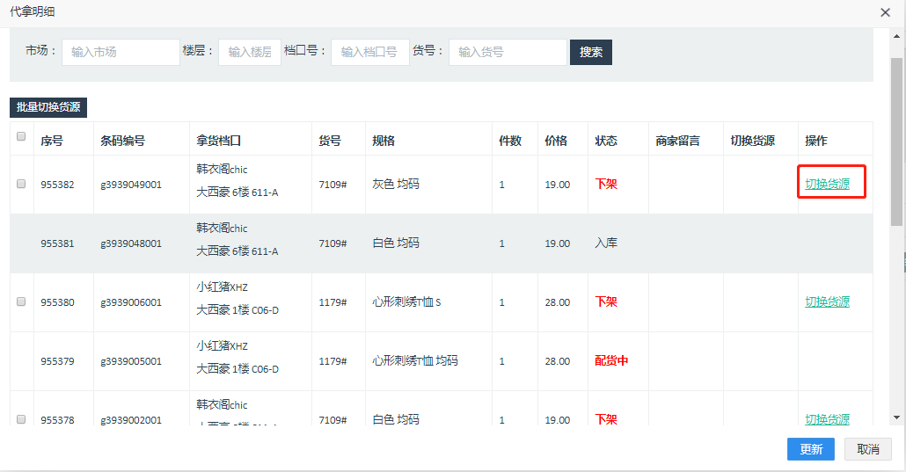Click the scrollbar up arrow
The image size is (906, 472).
tap(896, 36)
